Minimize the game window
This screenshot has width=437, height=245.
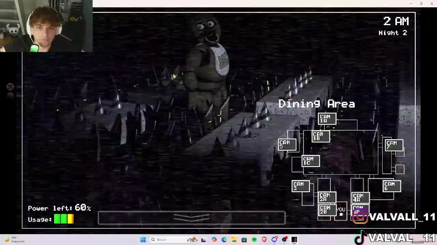tap(411, 3)
